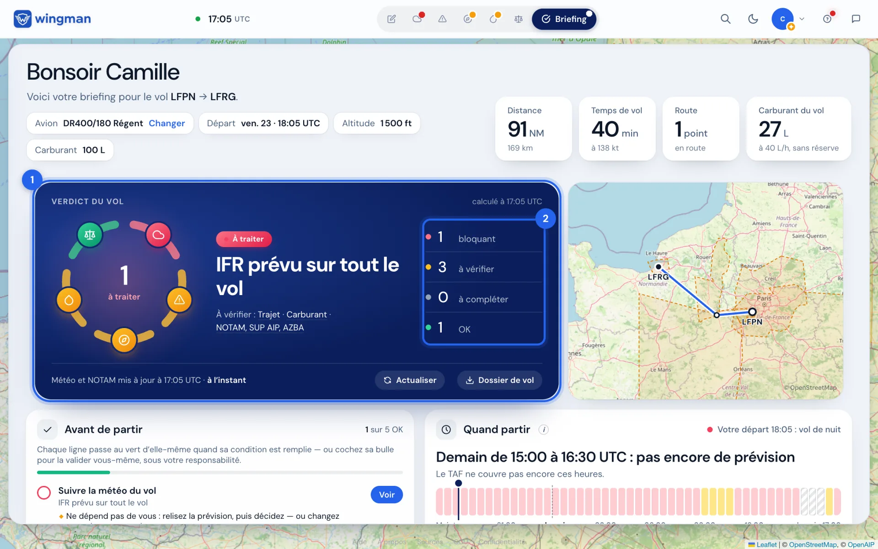Open the Quand partir info icon

(x=543, y=430)
